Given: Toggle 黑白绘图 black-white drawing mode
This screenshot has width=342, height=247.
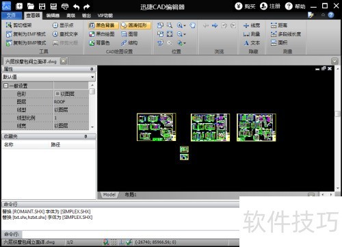Looking at the screenshot, I should click(102, 34).
